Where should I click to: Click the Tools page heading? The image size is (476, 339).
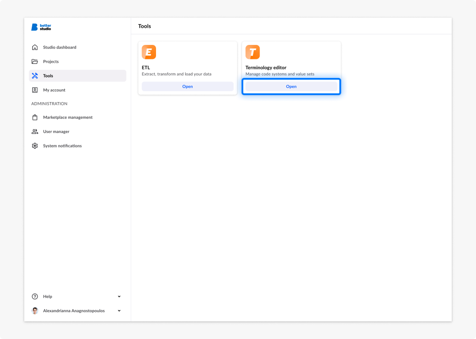click(x=145, y=26)
